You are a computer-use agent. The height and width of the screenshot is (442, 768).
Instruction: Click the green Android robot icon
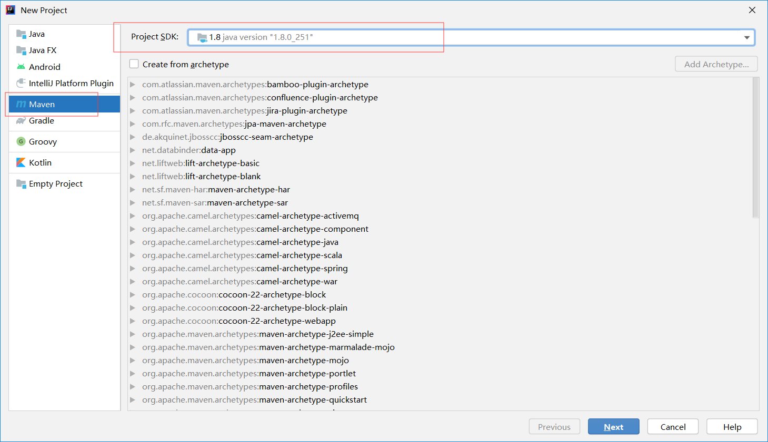(21, 67)
